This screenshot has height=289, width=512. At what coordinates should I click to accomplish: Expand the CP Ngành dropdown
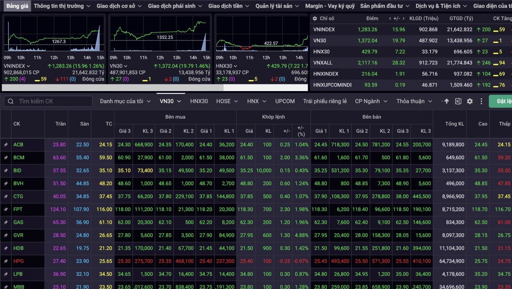point(371,101)
